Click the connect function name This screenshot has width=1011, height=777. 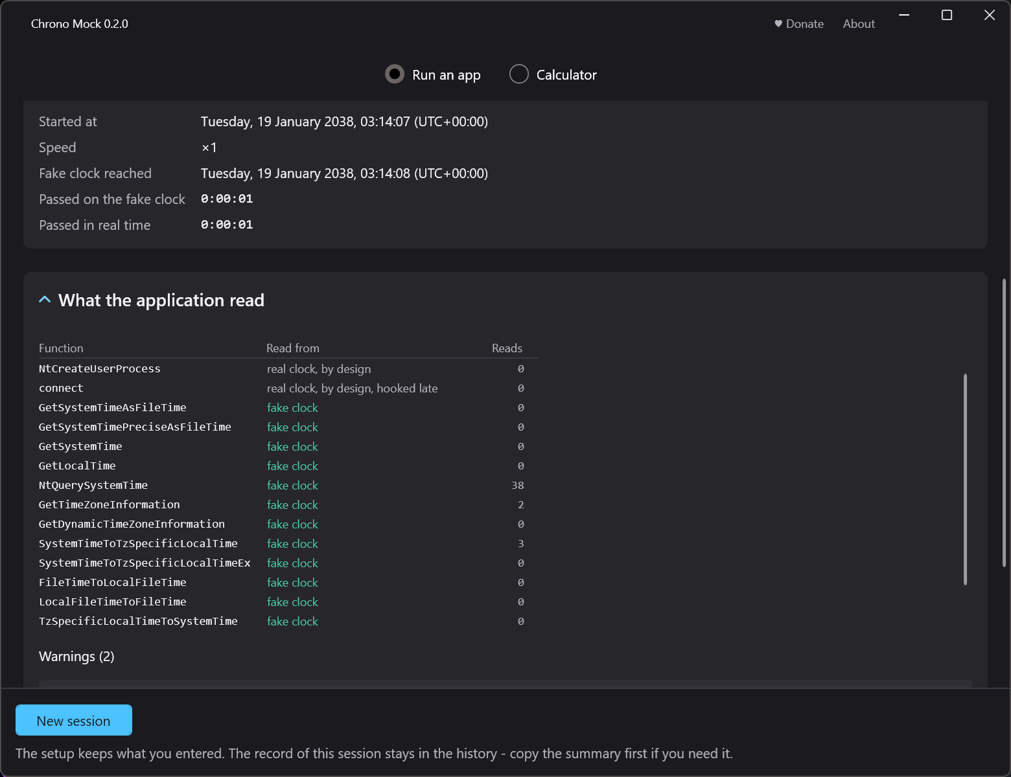tap(61, 388)
